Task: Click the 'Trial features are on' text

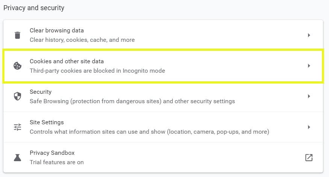Action: pos(56,162)
